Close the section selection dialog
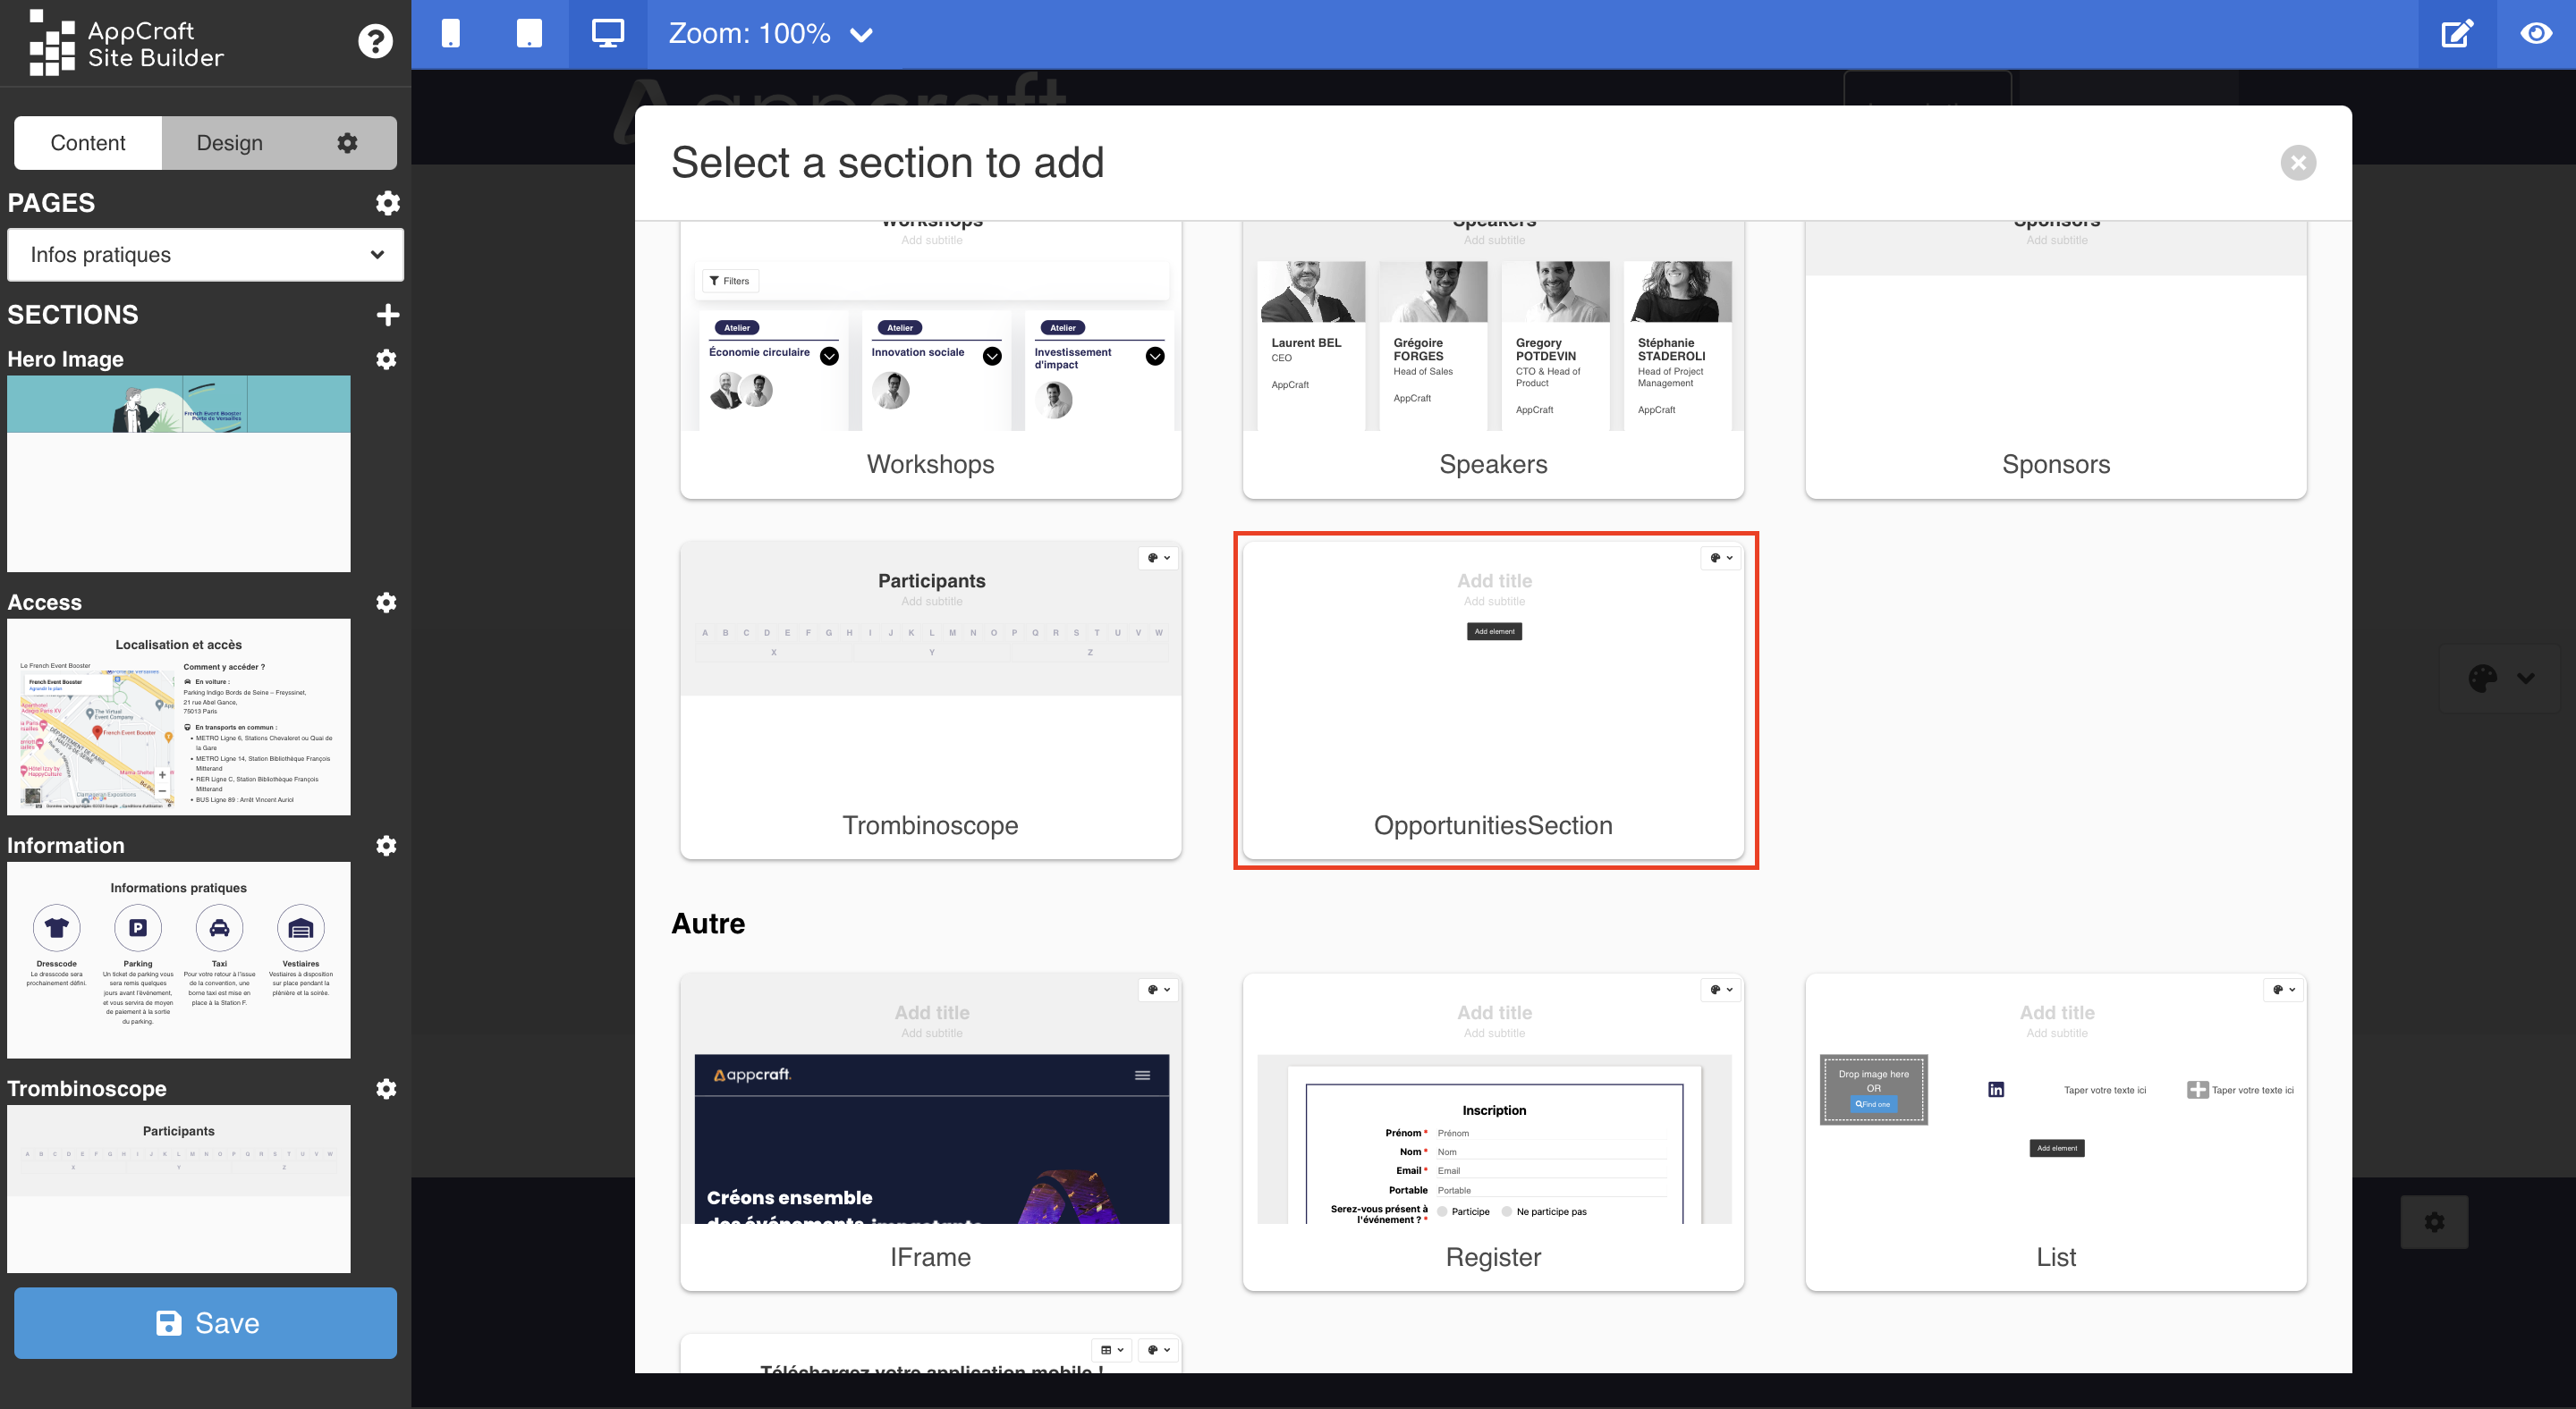Screen dimensions: 2576x1409 [x=2298, y=163]
